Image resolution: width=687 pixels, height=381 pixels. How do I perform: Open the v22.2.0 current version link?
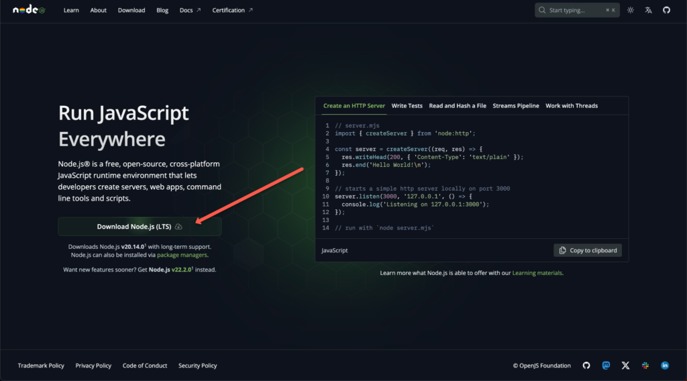(x=182, y=270)
